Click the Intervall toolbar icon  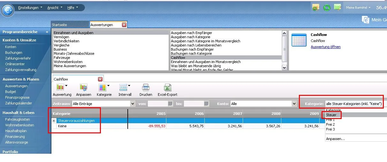123,87
